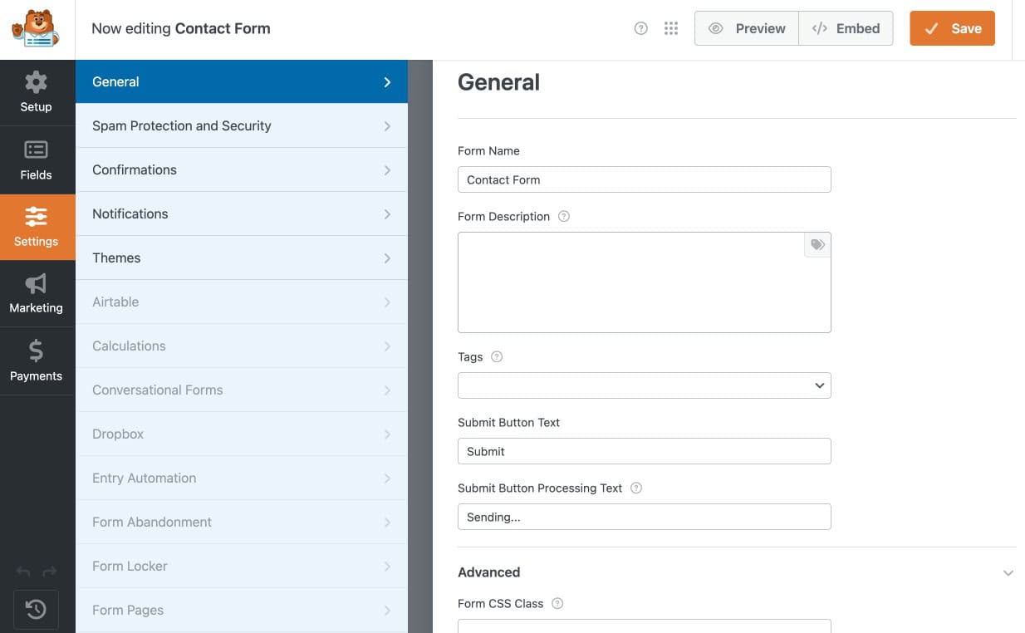The height and width of the screenshot is (633, 1025).
Task: Select the Airtable section
Action: pos(242,302)
